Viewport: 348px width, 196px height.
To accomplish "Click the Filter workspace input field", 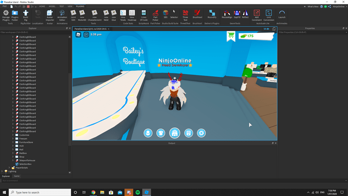I will coord(34,32).
